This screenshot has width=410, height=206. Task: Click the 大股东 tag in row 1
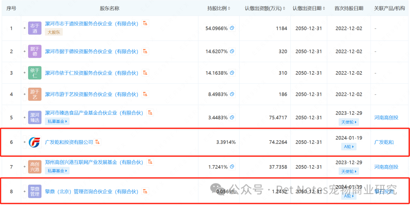(x=54, y=32)
